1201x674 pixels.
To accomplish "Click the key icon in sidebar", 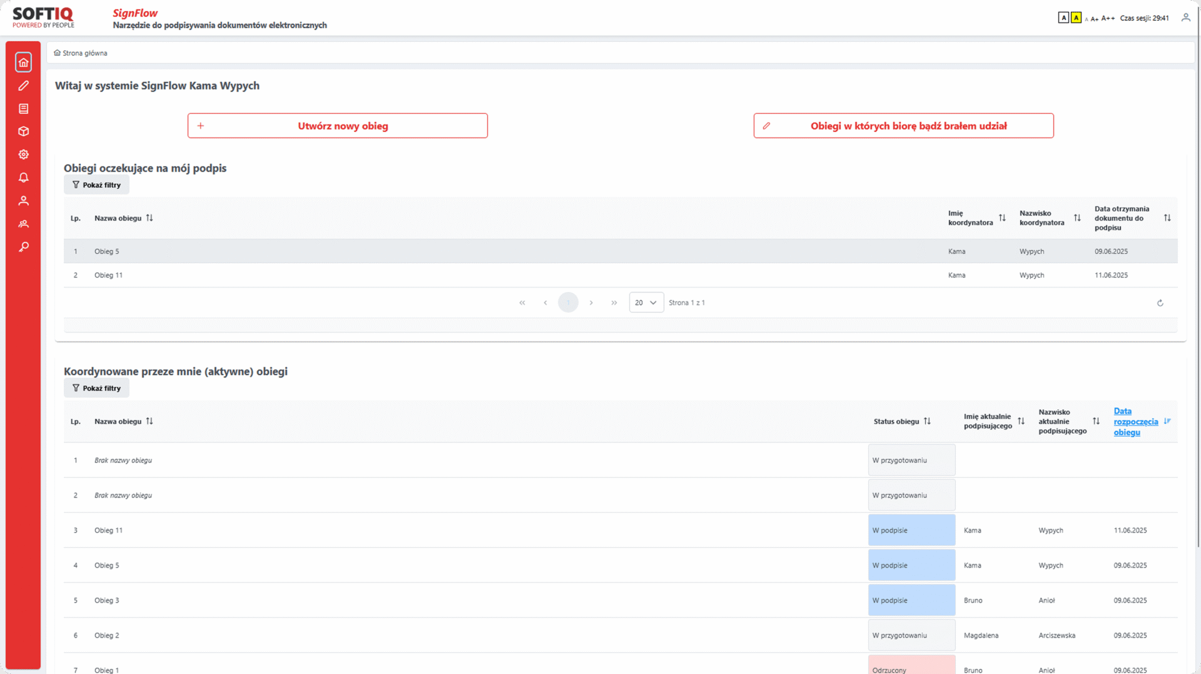I will click(x=24, y=247).
